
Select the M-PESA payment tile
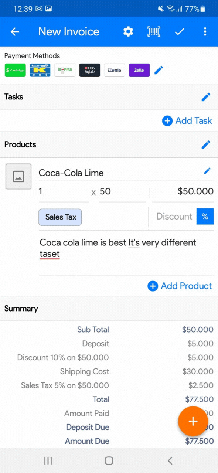click(65, 70)
